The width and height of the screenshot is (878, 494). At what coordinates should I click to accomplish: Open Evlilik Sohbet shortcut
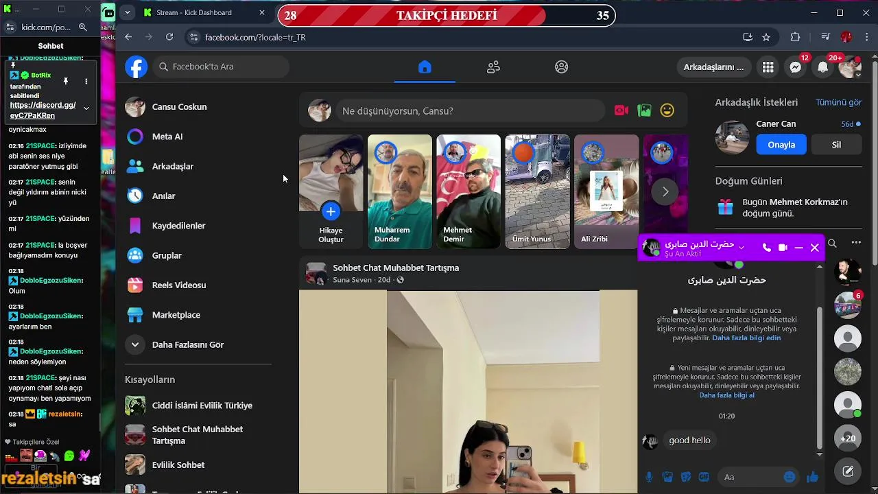click(199, 464)
